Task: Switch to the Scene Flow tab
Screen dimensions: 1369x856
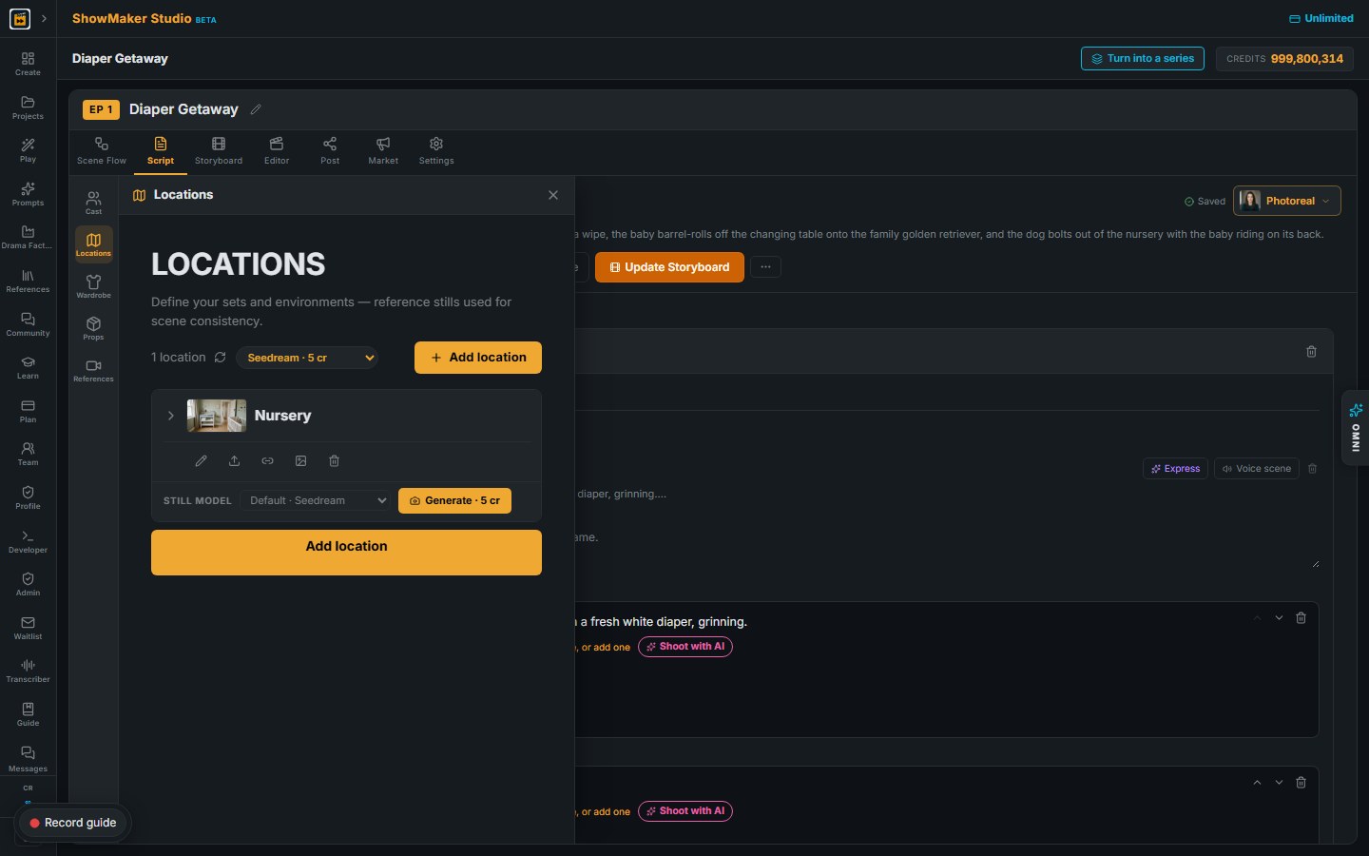Action: coord(102,150)
